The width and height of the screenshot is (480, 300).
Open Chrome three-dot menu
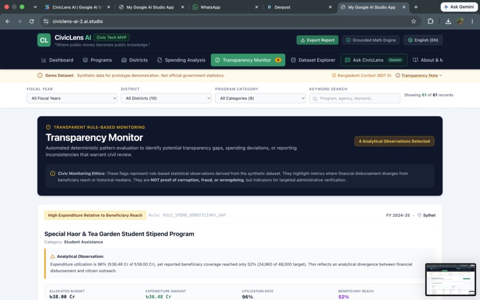472,21
